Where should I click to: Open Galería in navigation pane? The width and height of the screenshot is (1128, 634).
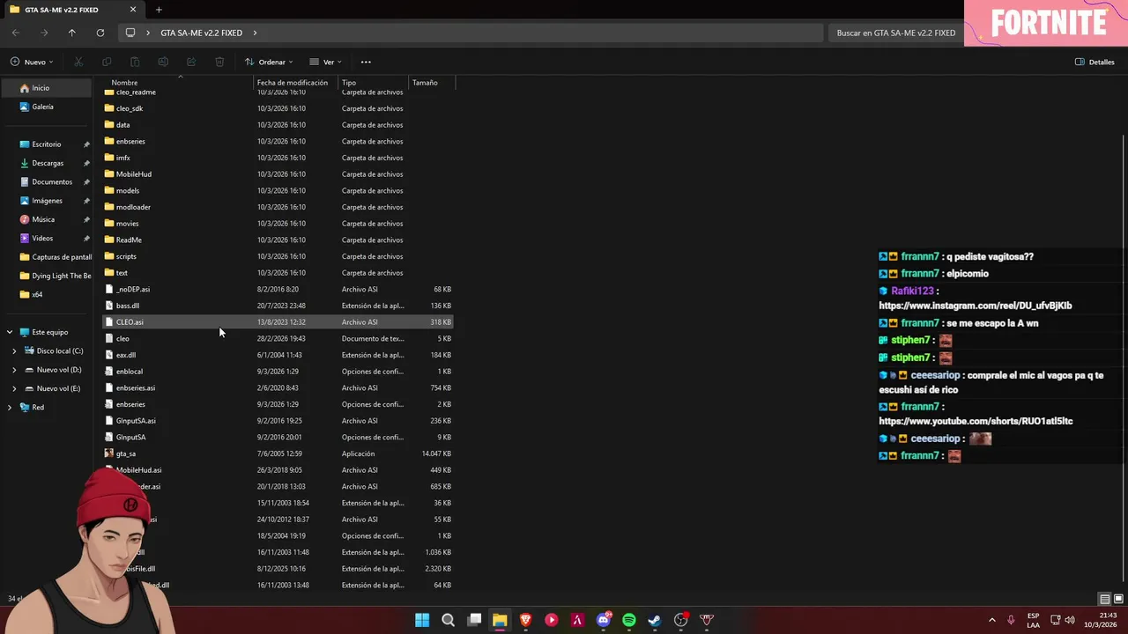click(42, 107)
